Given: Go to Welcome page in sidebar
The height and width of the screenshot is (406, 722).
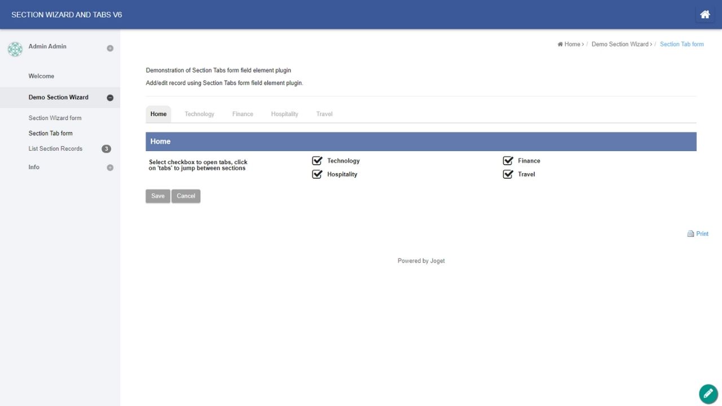Looking at the screenshot, I should (41, 76).
